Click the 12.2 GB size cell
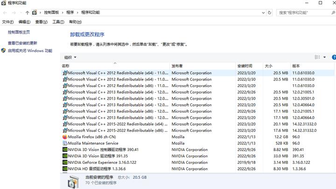 coord(281,137)
